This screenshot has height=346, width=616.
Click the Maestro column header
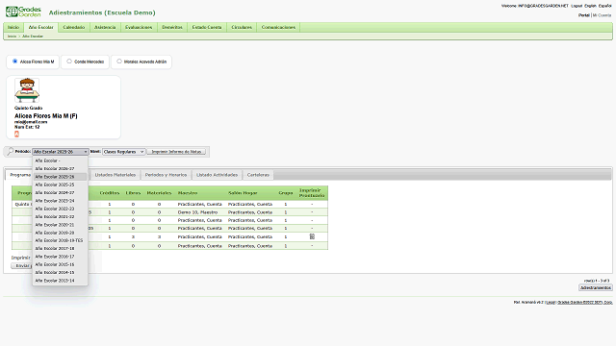click(x=188, y=193)
